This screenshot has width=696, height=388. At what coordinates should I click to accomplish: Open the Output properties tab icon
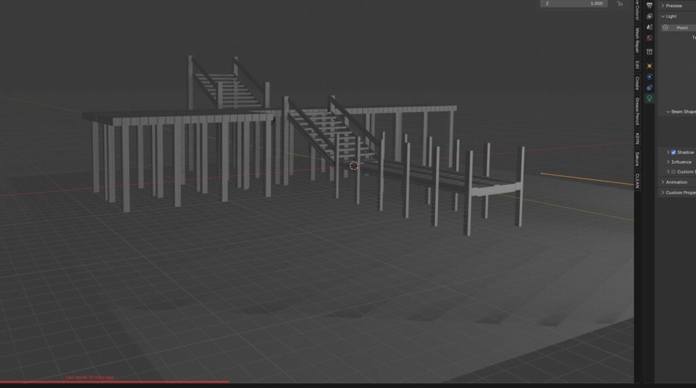click(649, 5)
